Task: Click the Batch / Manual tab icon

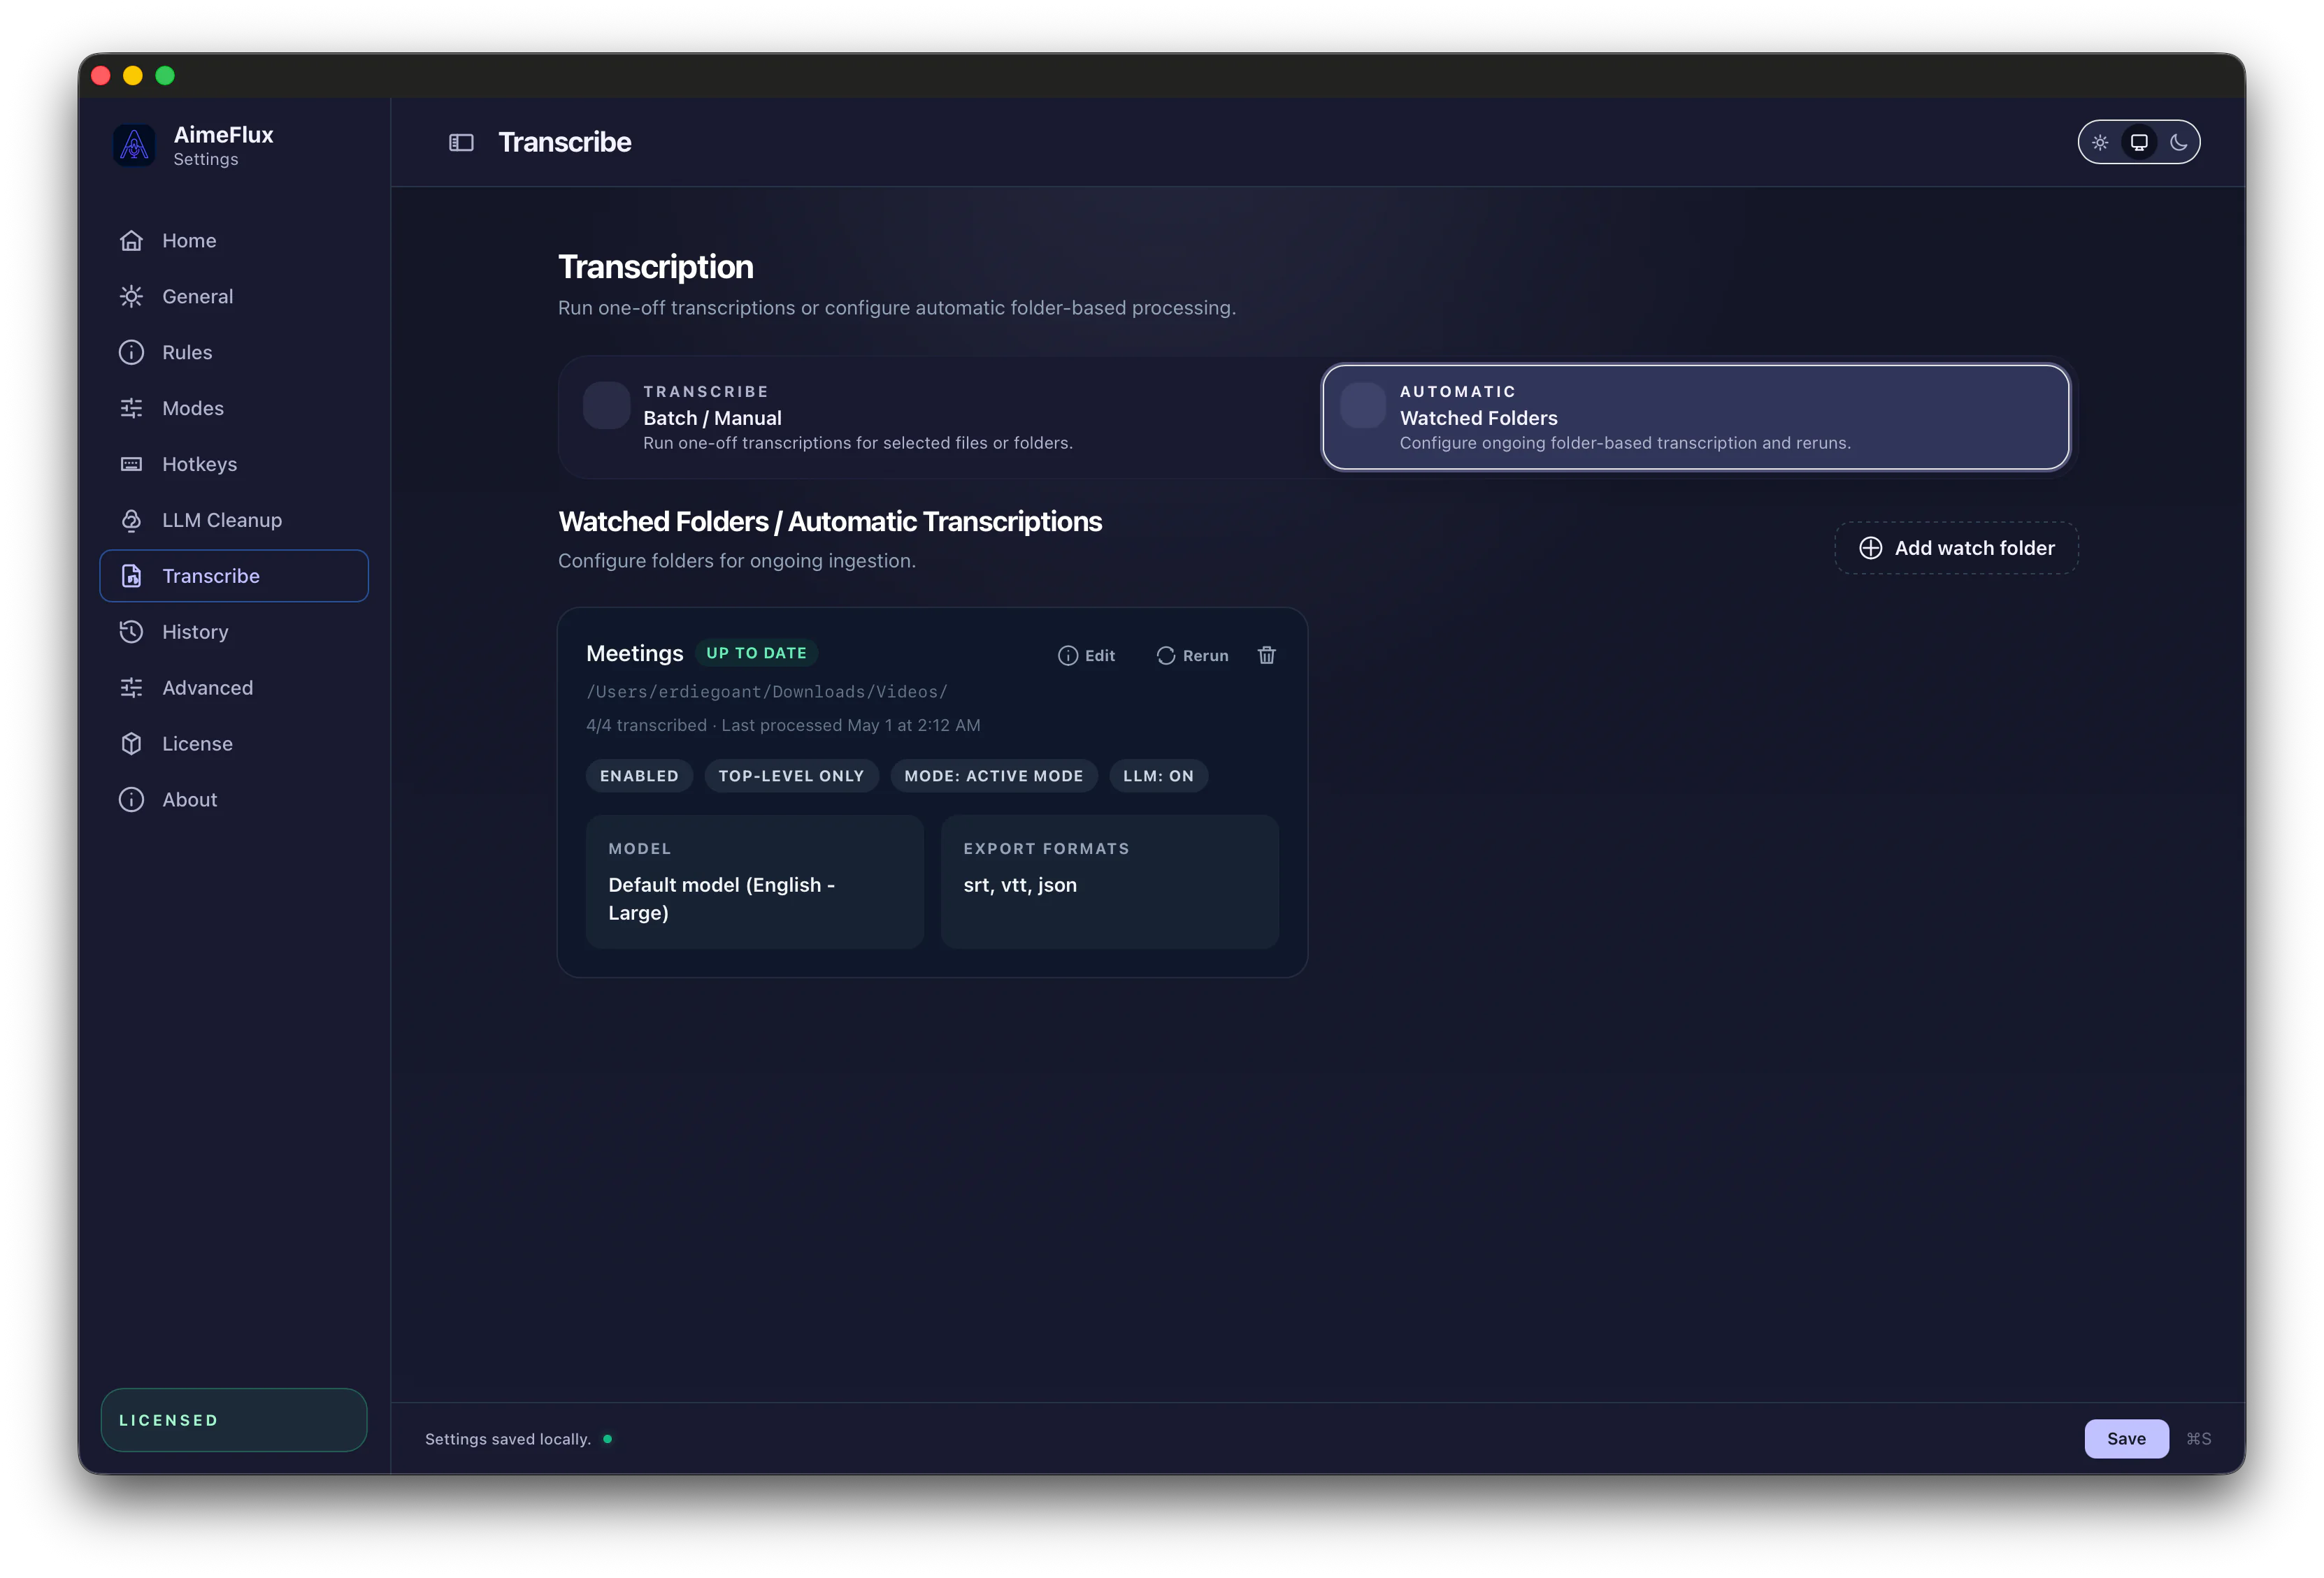Action: coord(607,406)
